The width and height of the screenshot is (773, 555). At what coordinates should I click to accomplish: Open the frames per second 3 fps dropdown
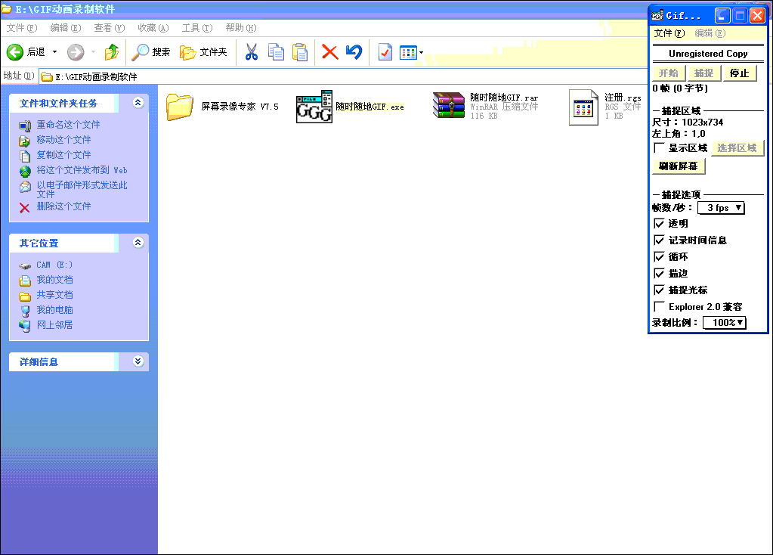[721, 208]
